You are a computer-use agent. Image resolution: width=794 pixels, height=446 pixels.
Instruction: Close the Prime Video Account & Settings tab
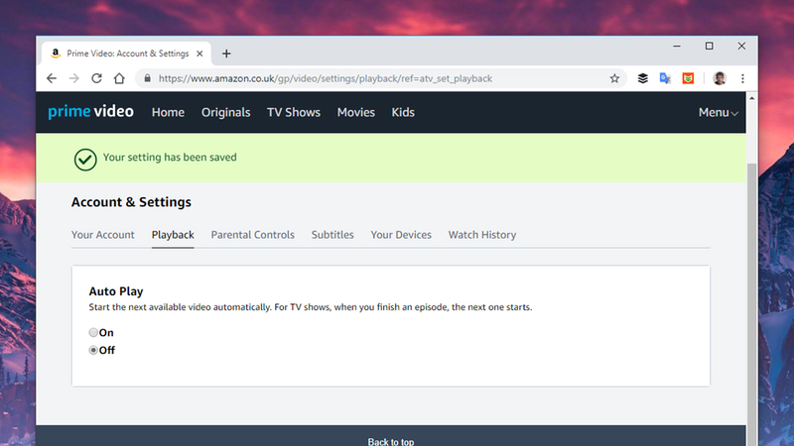click(199, 54)
